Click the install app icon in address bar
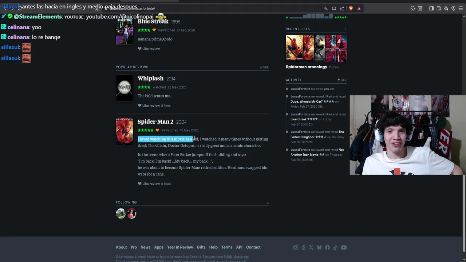The height and width of the screenshot is (262, 466). pyautogui.click(x=334, y=8)
